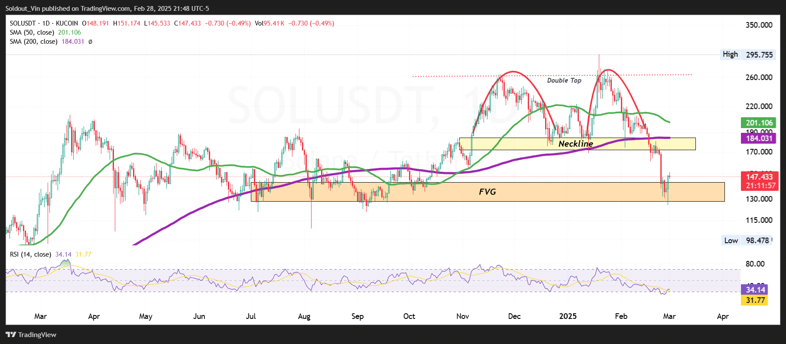786x344 pixels.
Task: Click the yellow 31.77 RSI average label
Action: tap(755, 300)
